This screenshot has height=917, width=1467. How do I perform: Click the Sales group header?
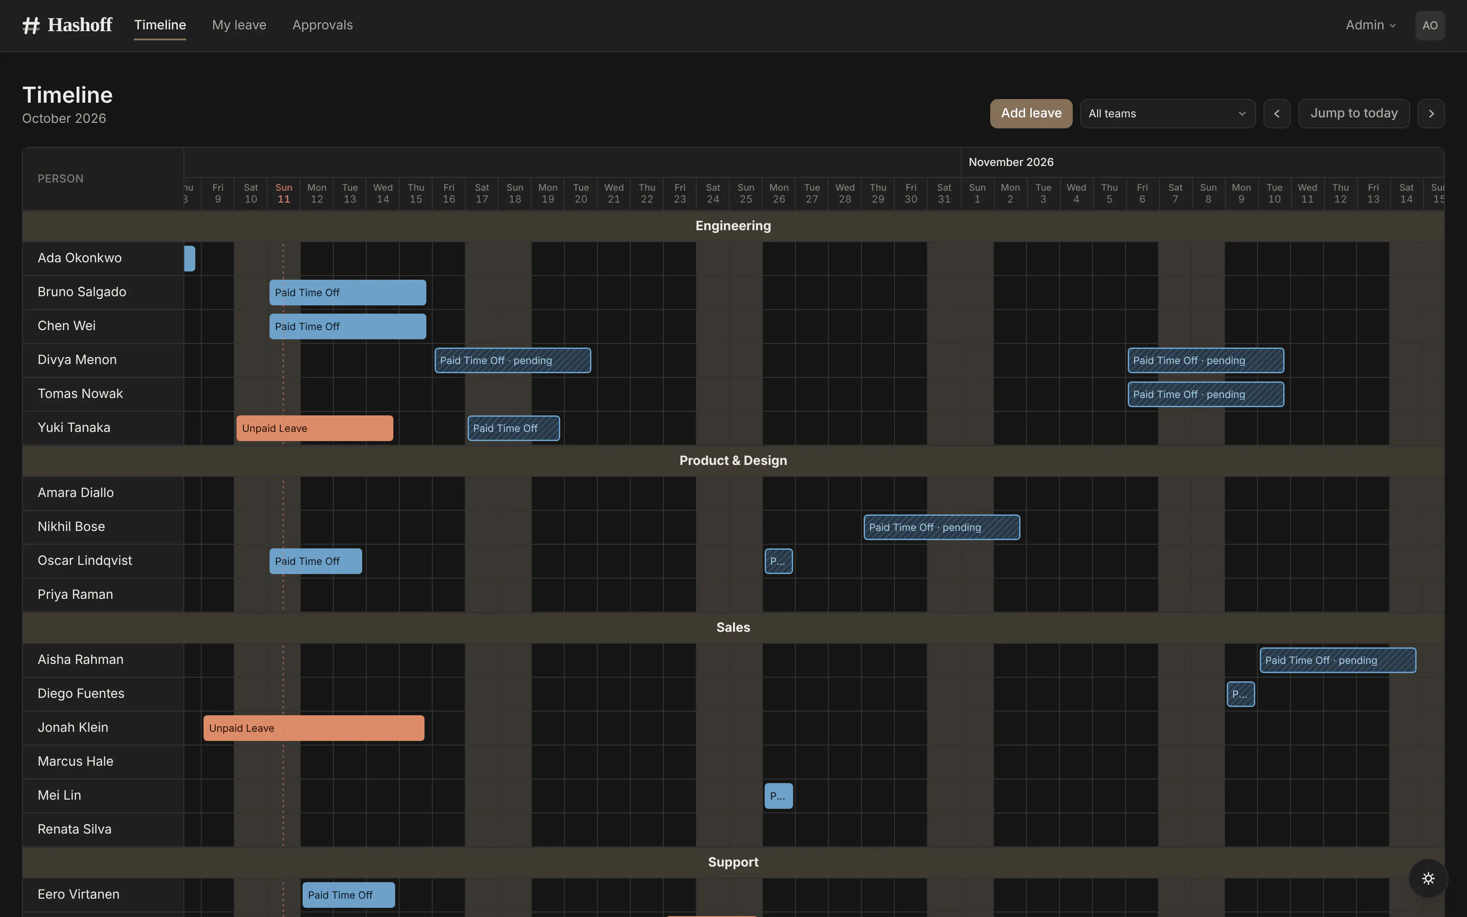(733, 627)
